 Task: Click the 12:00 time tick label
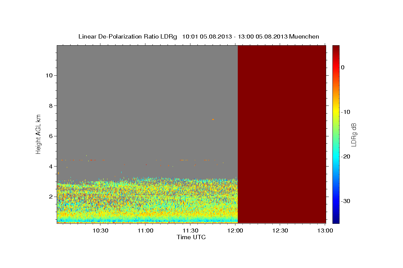tap(235, 230)
